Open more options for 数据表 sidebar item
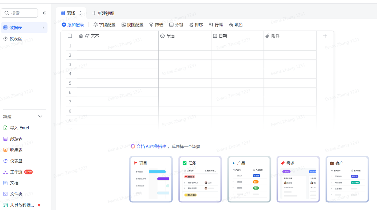 click(x=43, y=27)
